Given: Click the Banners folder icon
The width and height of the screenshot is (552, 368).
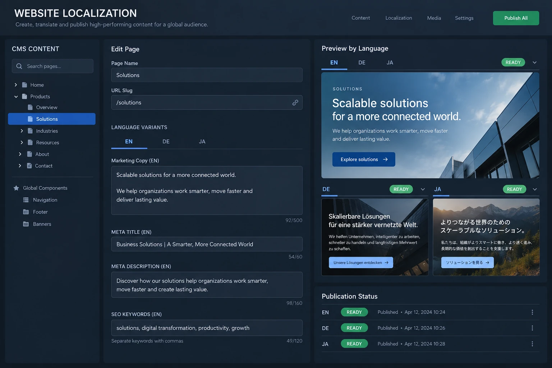Looking at the screenshot, I should 26,224.
